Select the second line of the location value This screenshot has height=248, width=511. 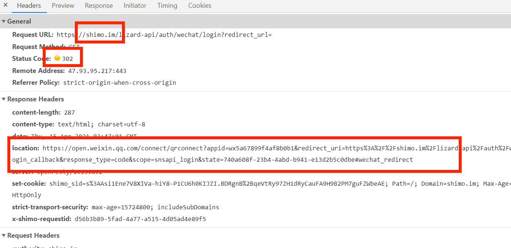point(213,160)
